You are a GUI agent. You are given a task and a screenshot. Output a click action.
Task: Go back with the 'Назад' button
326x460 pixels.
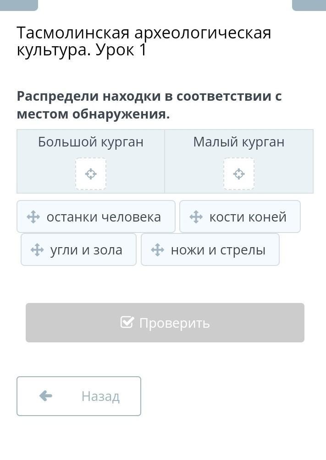tap(79, 396)
